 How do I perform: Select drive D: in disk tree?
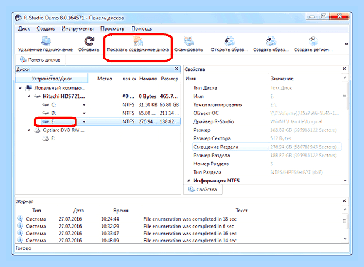(53, 113)
